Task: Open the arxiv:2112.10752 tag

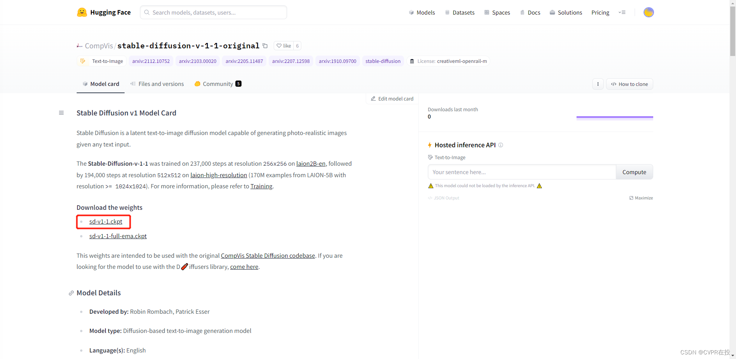Action: coord(151,61)
